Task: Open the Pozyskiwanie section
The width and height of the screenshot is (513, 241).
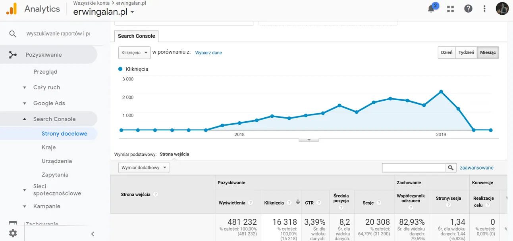Action: click(44, 55)
